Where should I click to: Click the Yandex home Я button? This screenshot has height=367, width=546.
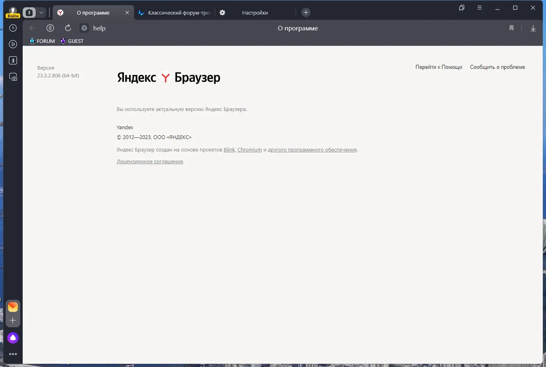[x=51, y=28]
